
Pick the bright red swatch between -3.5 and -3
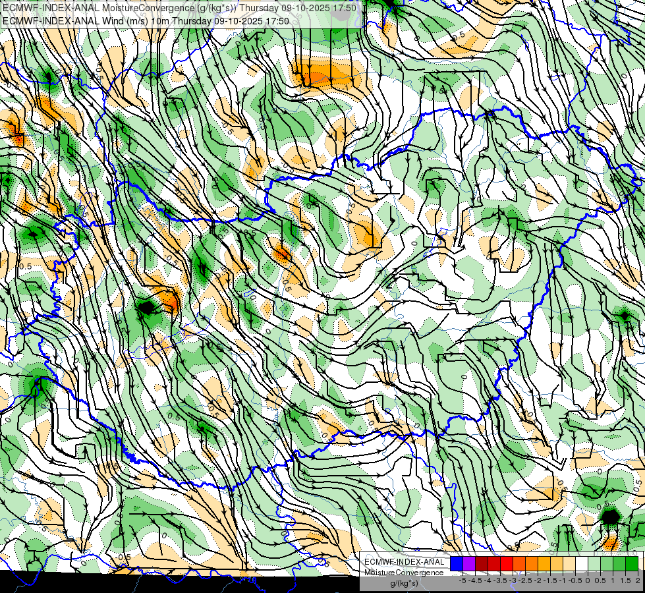507,563
